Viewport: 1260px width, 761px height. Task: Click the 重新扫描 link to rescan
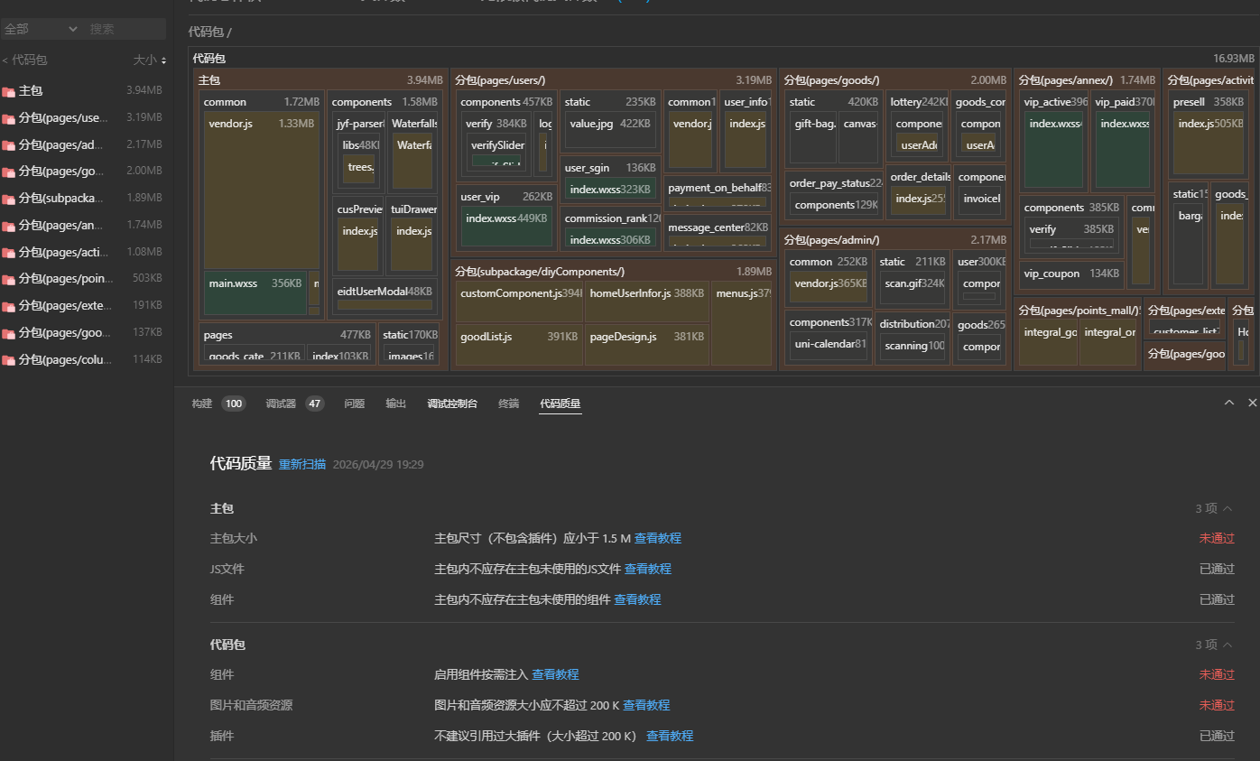(x=301, y=465)
